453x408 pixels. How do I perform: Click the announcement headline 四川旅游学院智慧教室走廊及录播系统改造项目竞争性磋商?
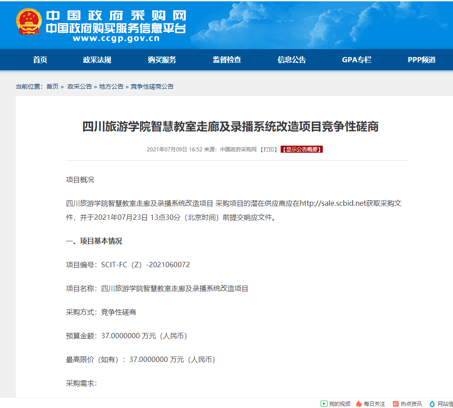tap(230, 126)
